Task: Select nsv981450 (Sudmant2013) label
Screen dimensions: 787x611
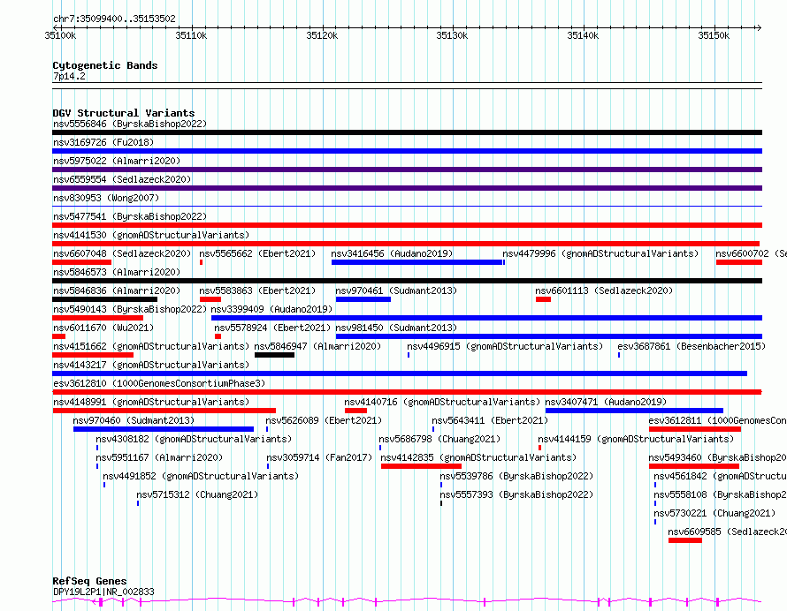Action: click(396, 328)
